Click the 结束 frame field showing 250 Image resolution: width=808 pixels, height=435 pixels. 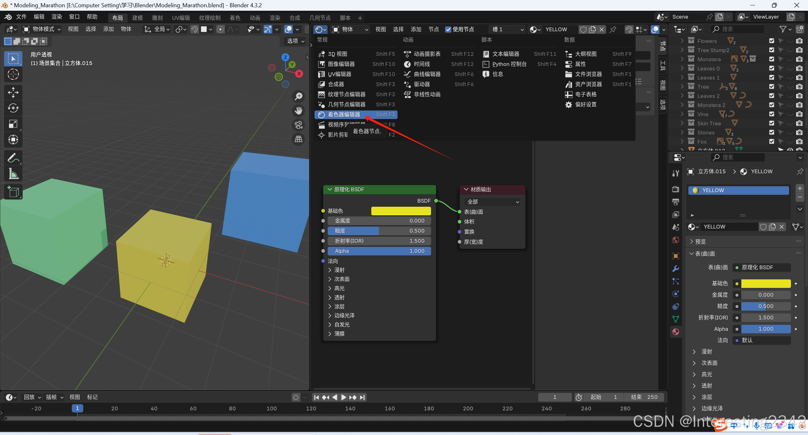point(644,397)
